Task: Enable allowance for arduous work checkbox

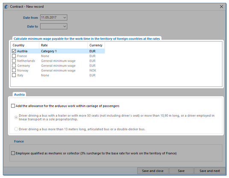Action: (13, 106)
